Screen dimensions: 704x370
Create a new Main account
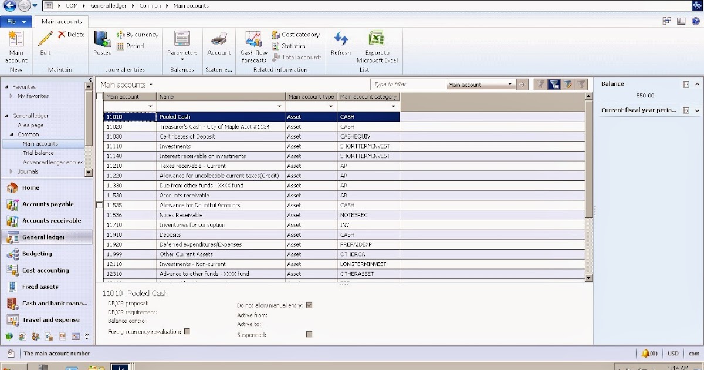(16, 47)
